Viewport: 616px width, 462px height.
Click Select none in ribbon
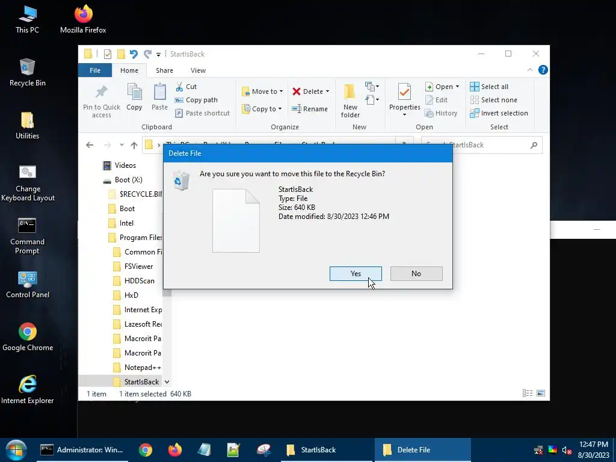(494, 100)
